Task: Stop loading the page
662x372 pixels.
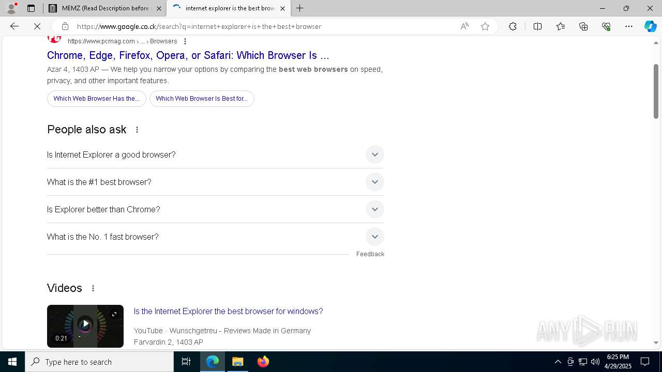Action: pyautogui.click(x=37, y=26)
